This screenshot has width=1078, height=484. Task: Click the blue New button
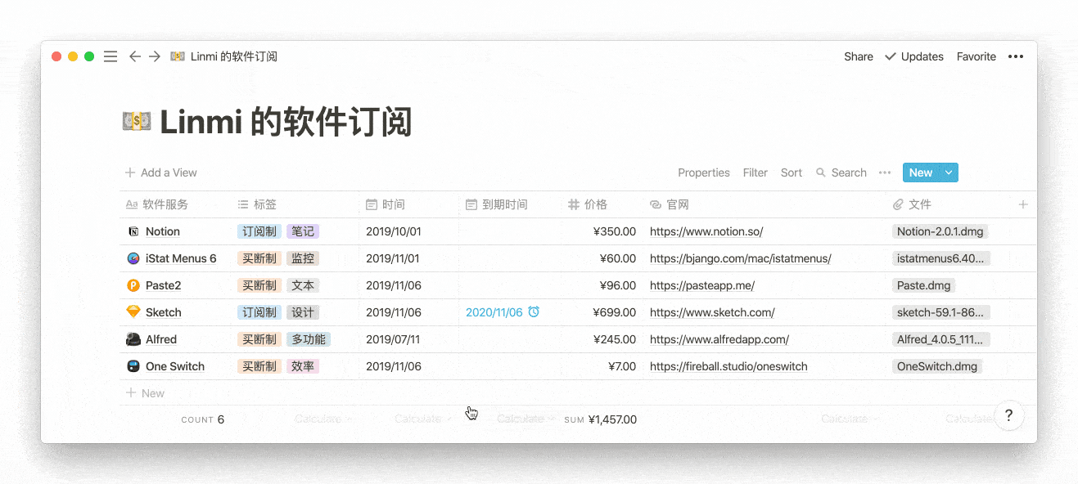click(x=921, y=173)
